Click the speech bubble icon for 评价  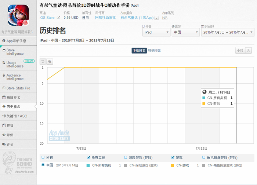click(x=4, y=144)
